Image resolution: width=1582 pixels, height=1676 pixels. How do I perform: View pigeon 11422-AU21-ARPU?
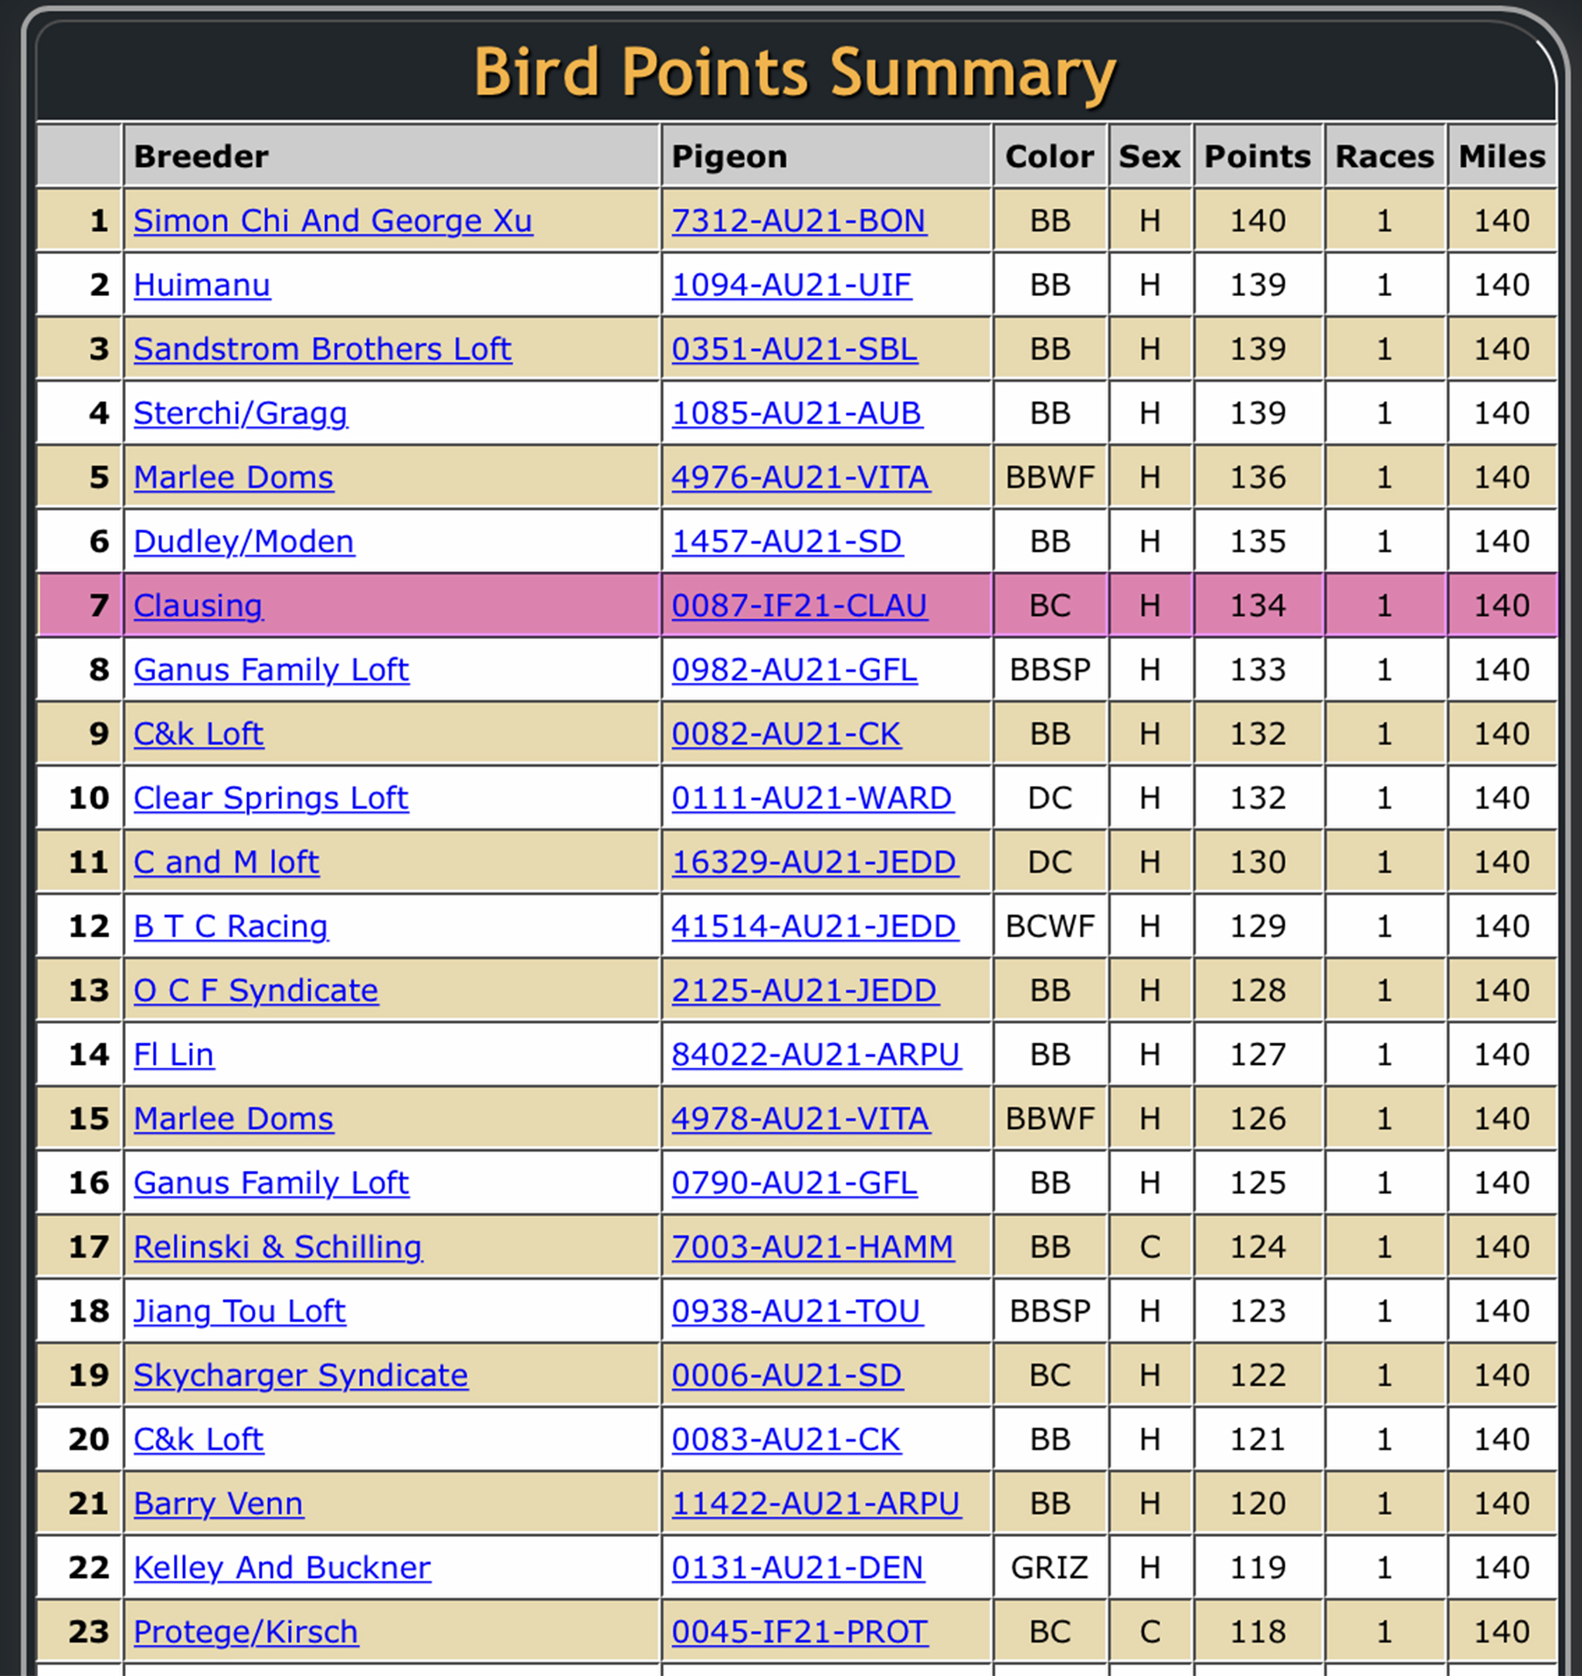click(x=816, y=1503)
